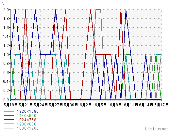Click the blue 1920×1080 legend line swatch
This screenshot has width=170, height=132.
[9, 111]
